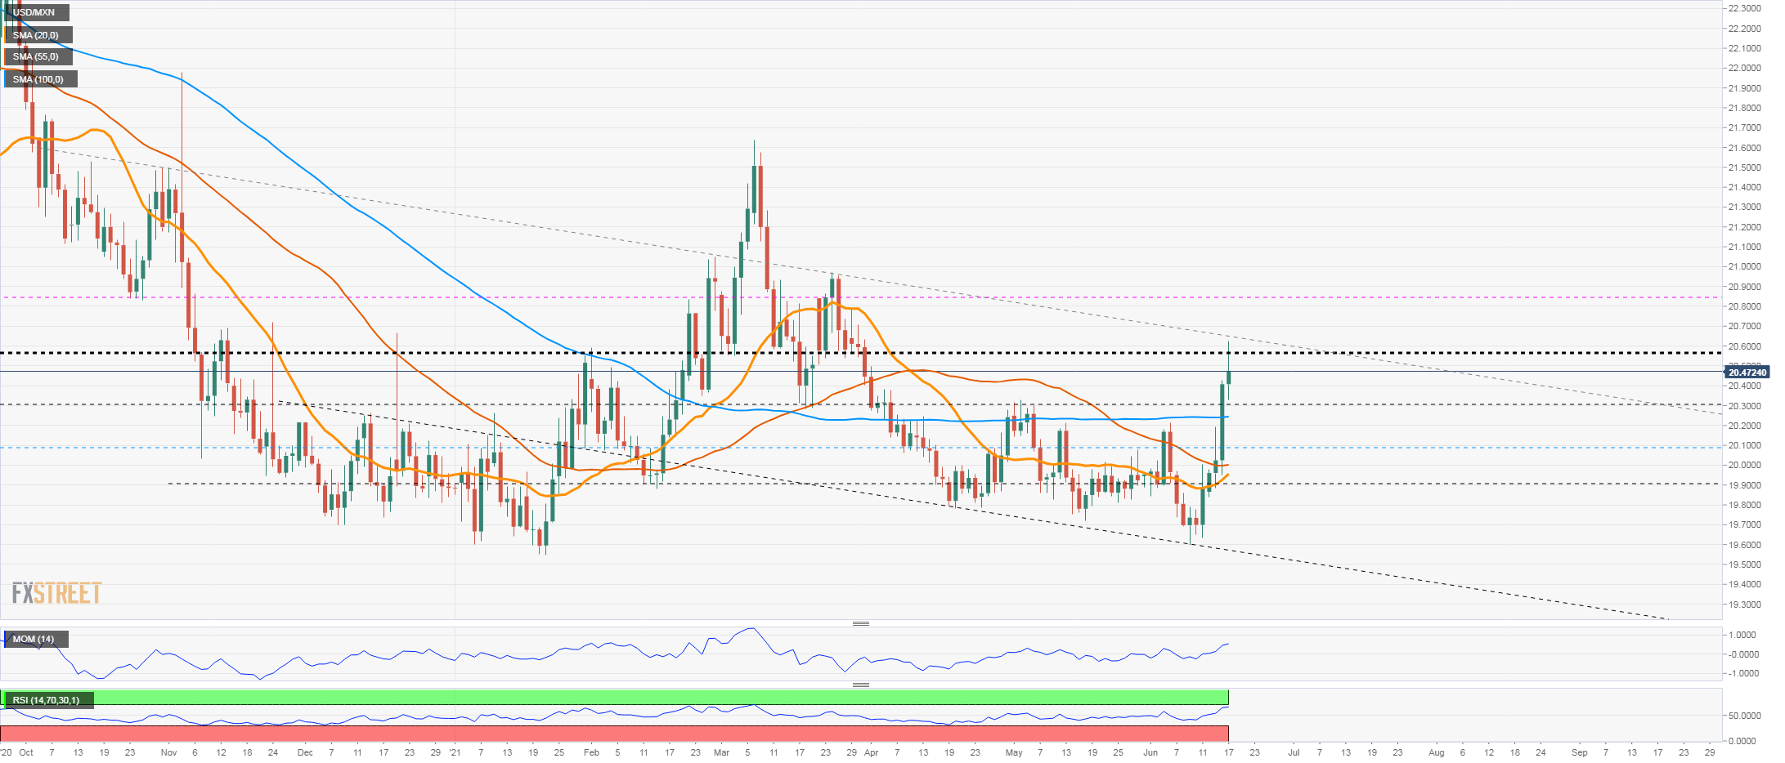Click the pane divider handle above the MOM panel

point(861,623)
